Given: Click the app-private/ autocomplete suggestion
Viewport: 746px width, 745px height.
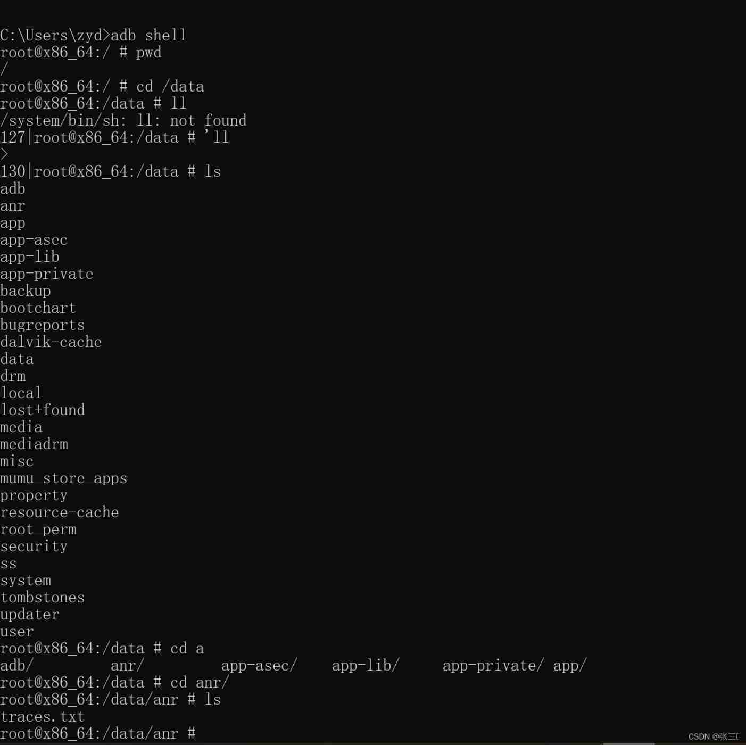Looking at the screenshot, I should pos(493,666).
